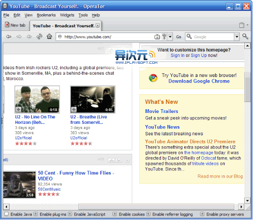Click vertical scrollbar down arrow
253x220 pixels.
tap(248, 201)
